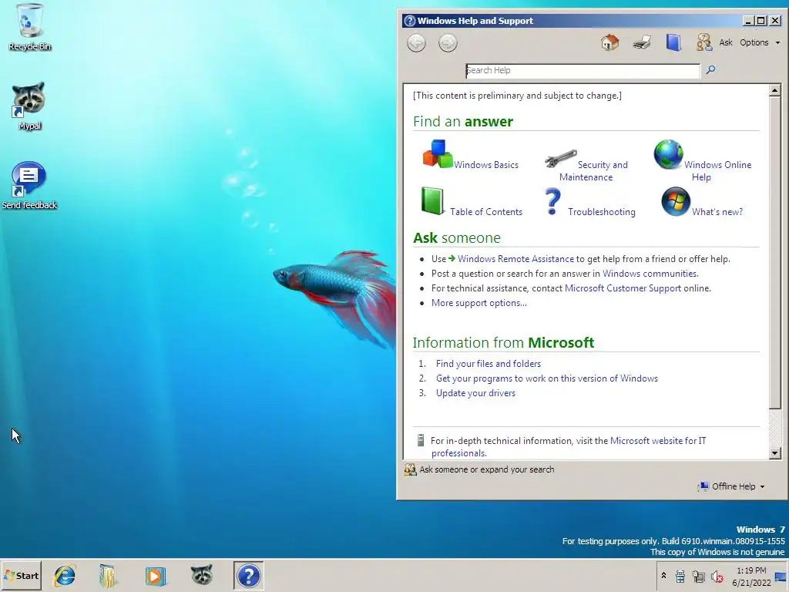Viewport: 789px width, 592px height.
Task: Print the help topic with printer icon
Action: [x=642, y=42]
